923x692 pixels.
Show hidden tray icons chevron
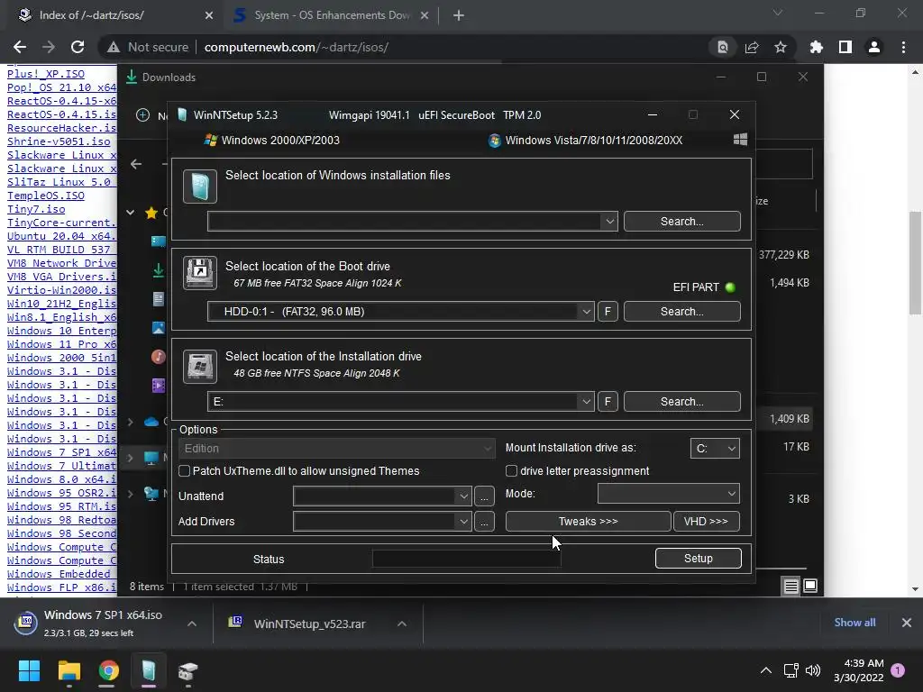click(x=765, y=670)
